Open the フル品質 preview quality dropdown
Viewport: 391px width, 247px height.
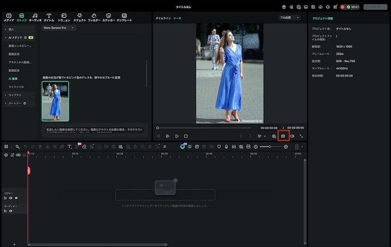pos(289,18)
